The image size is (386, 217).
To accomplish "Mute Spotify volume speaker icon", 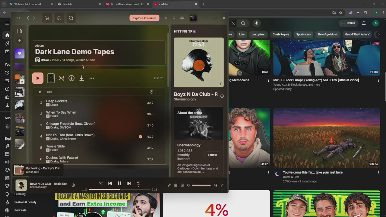I will [189, 185].
